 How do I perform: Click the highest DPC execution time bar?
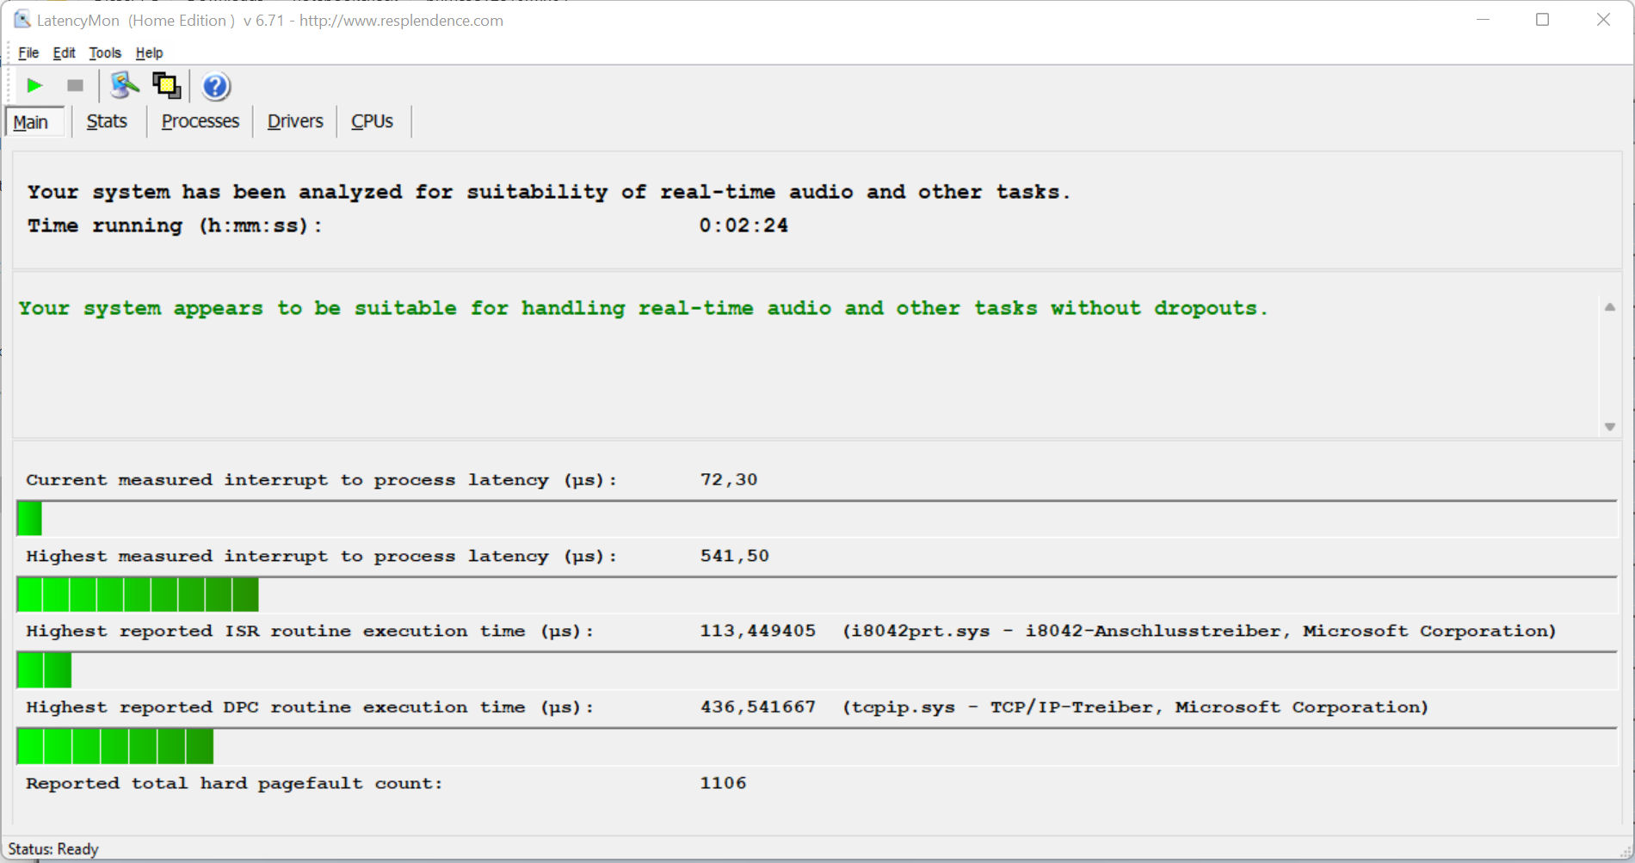click(115, 746)
